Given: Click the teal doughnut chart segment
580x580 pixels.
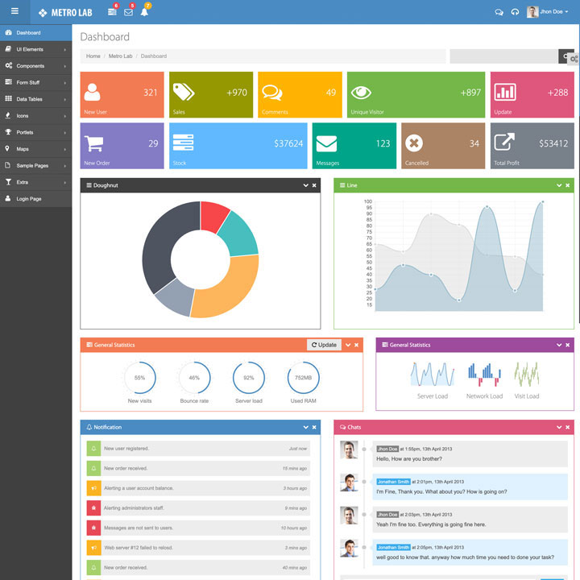Looking at the screenshot, I should (239, 236).
